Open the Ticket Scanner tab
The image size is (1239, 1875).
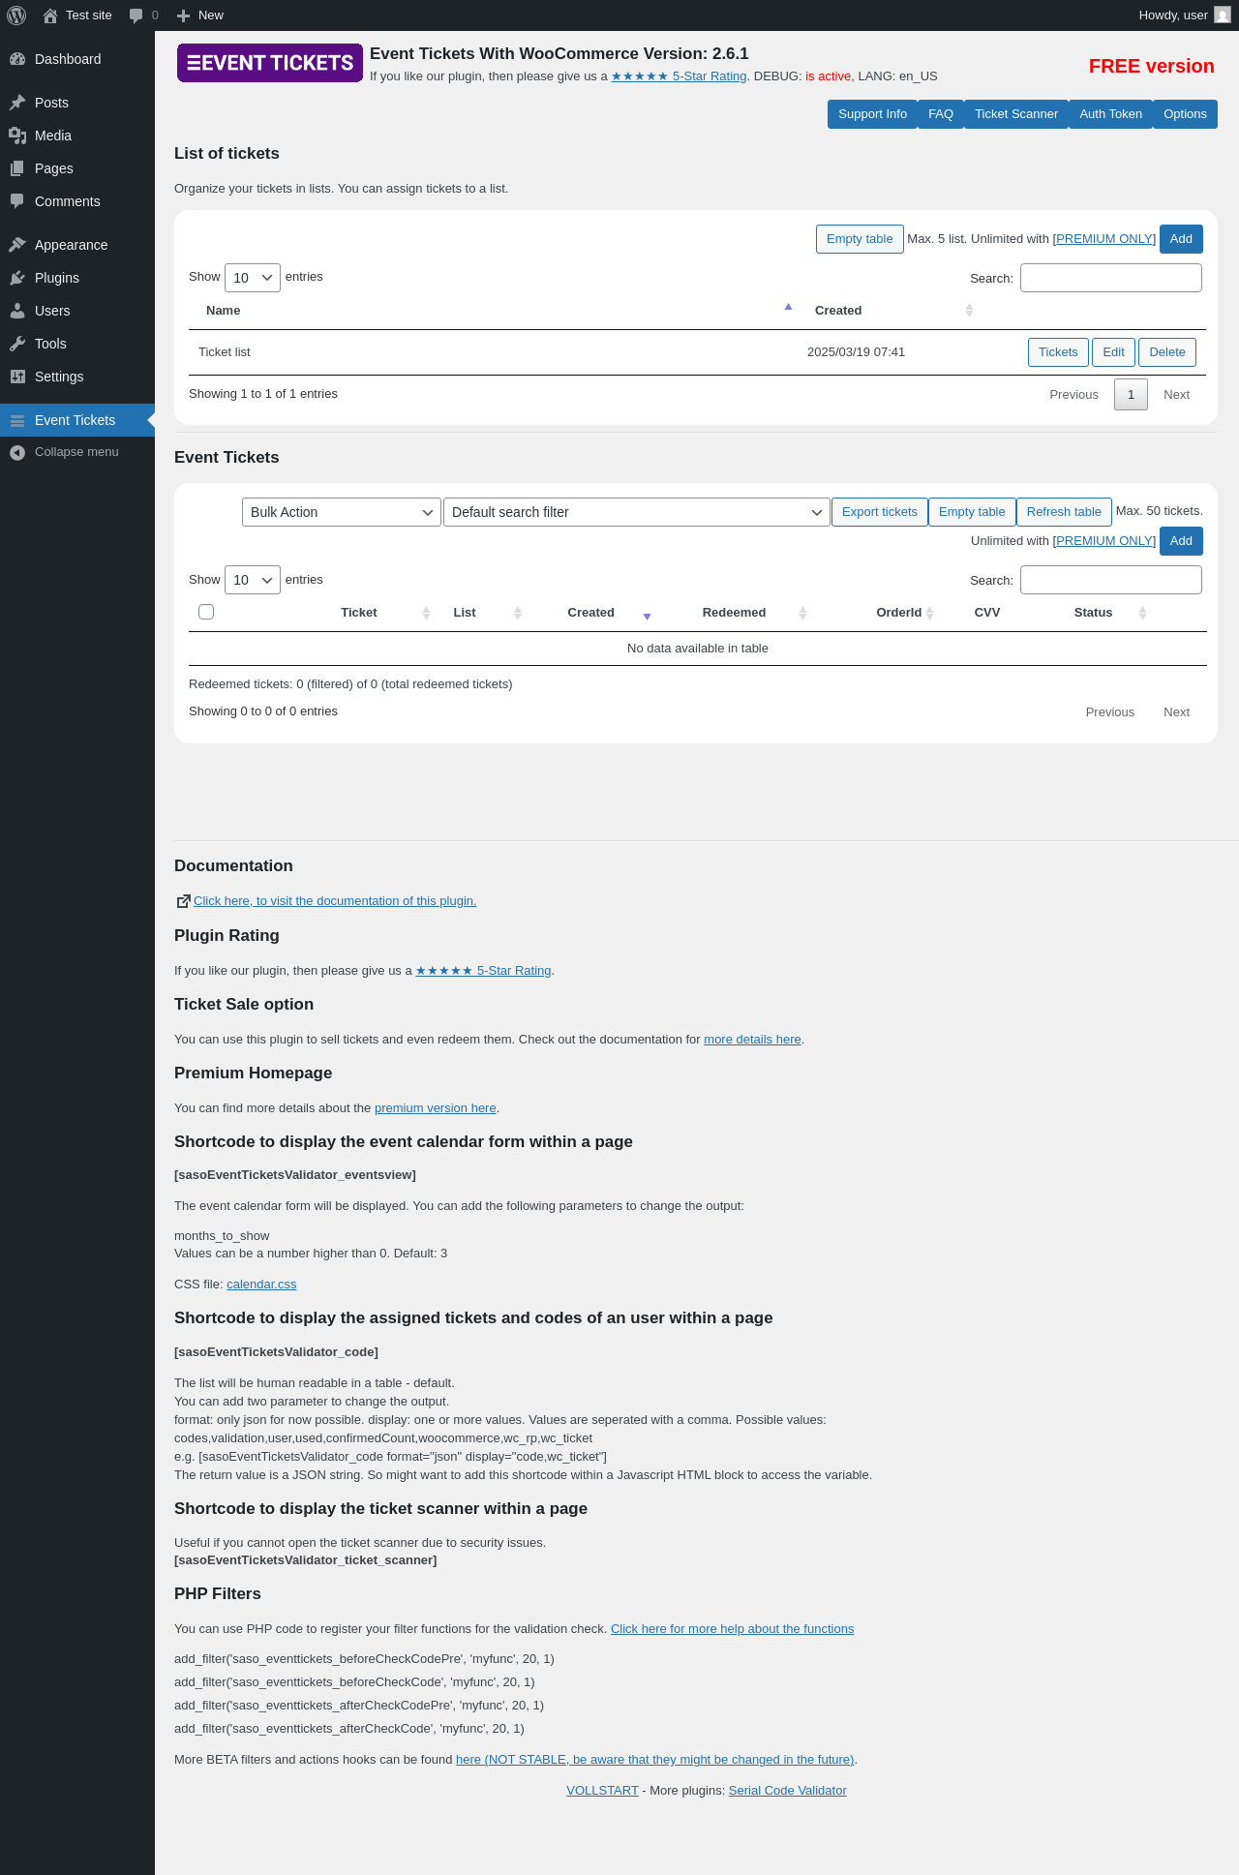pyautogui.click(x=1016, y=114)
